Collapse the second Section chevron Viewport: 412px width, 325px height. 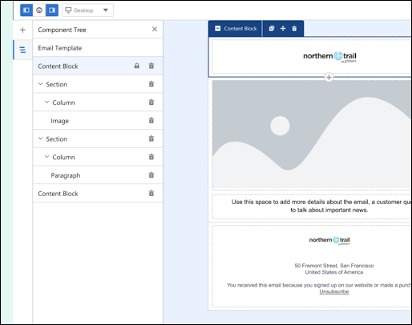[40, 138]
